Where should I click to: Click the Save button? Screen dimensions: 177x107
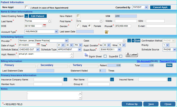pyautogui.click(x=151, y=104)
